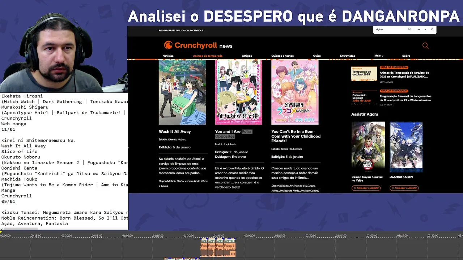Screen dimensions: 463x260
Task: Open the Guias menu item
Action: 317,56
